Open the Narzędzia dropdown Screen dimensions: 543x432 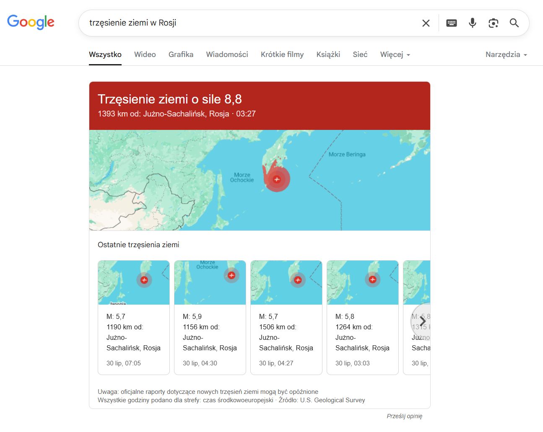[x=506, y=54]
